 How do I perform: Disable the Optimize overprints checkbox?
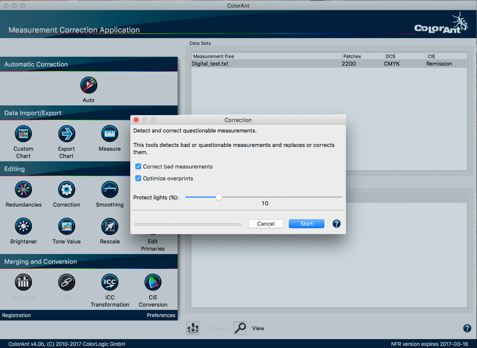pos(138,178)
